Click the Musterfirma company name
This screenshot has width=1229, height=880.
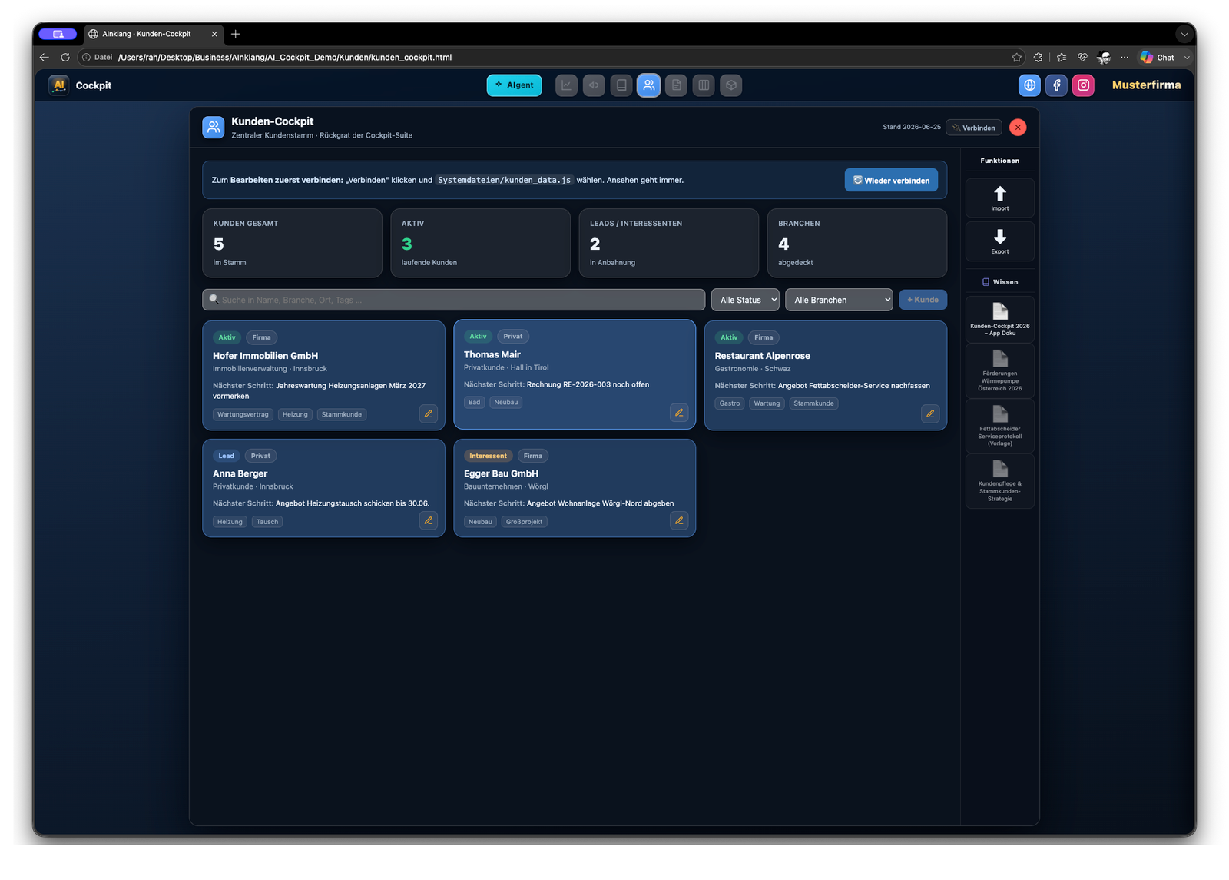(1146, 85)
